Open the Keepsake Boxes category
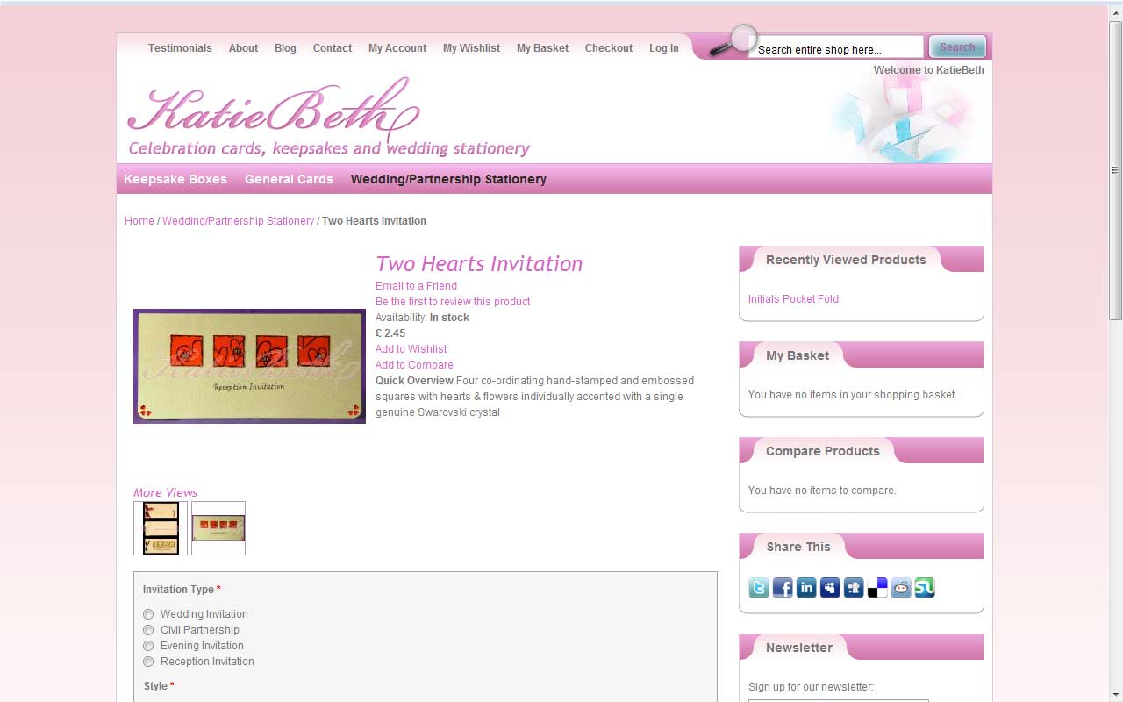 coord(175,179)
